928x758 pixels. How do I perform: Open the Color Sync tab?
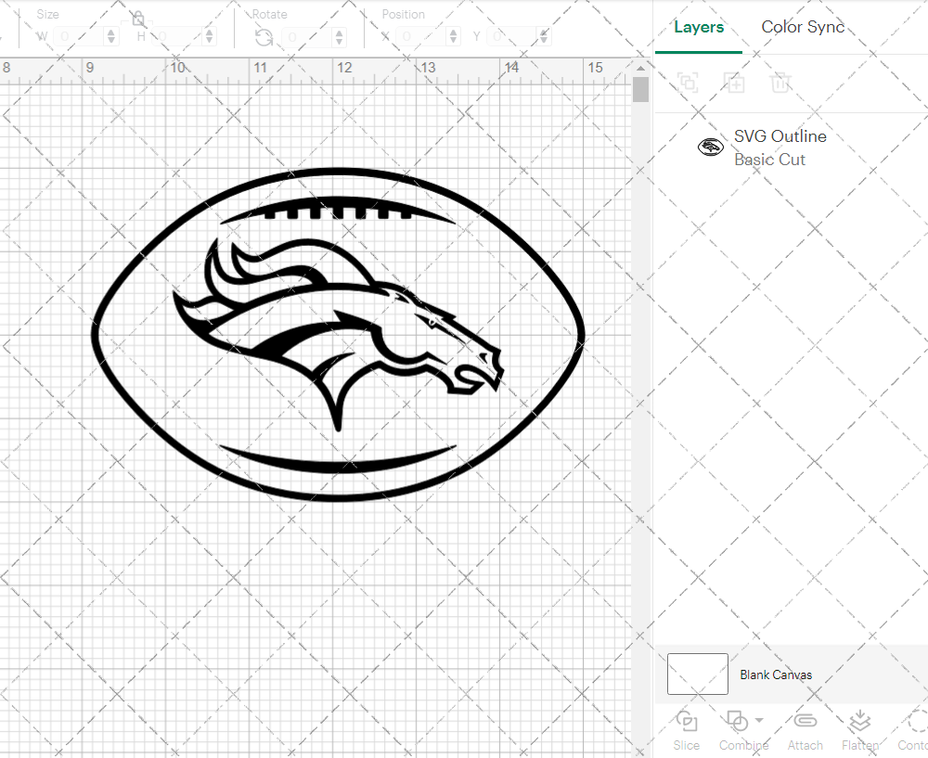[x=803, y=27]
